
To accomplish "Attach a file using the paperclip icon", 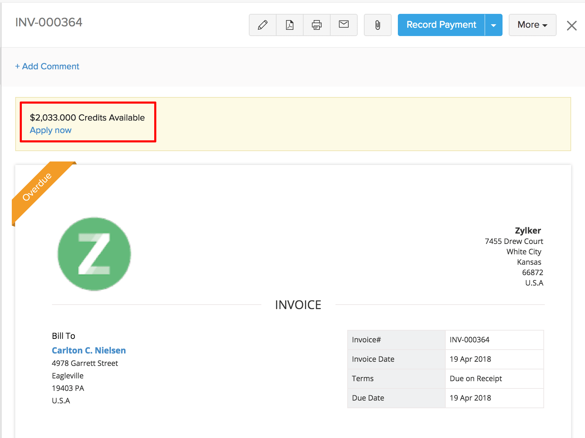I will tap(377, 25).
